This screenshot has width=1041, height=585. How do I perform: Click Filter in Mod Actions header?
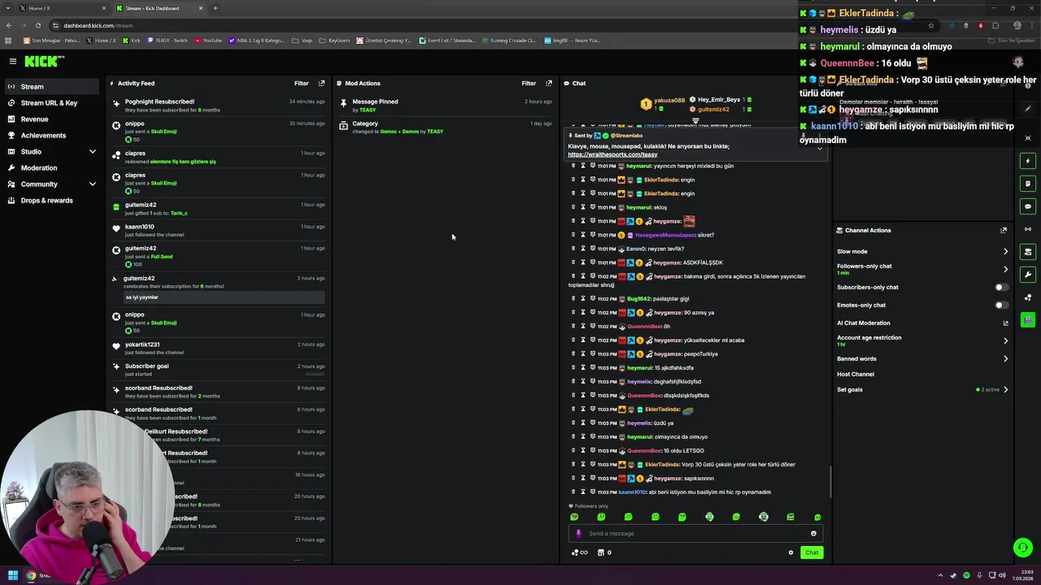(x=529, y=83)
